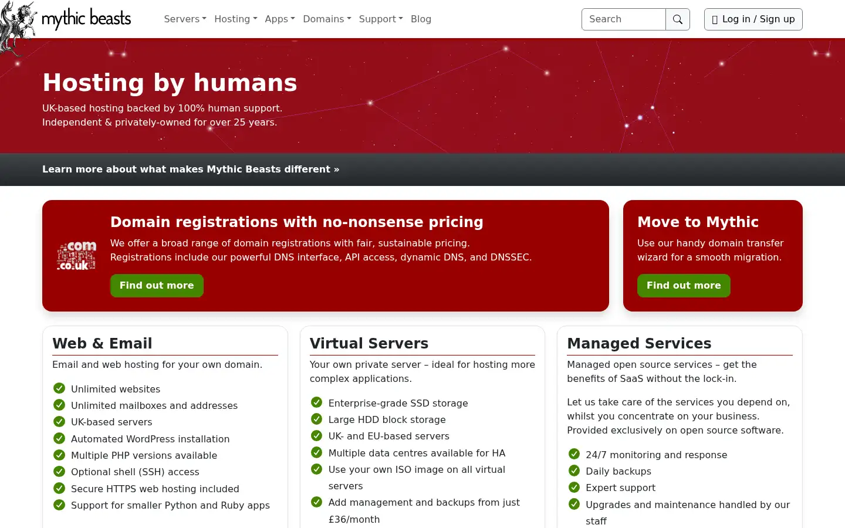Click the text Large HDD block storage
This screenshot has height=528, width=845.
pos(387,419)
